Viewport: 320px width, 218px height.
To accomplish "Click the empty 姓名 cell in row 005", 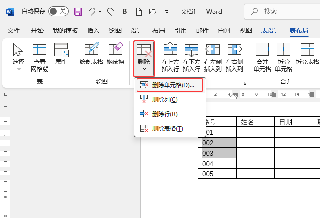I will (256, 173).
